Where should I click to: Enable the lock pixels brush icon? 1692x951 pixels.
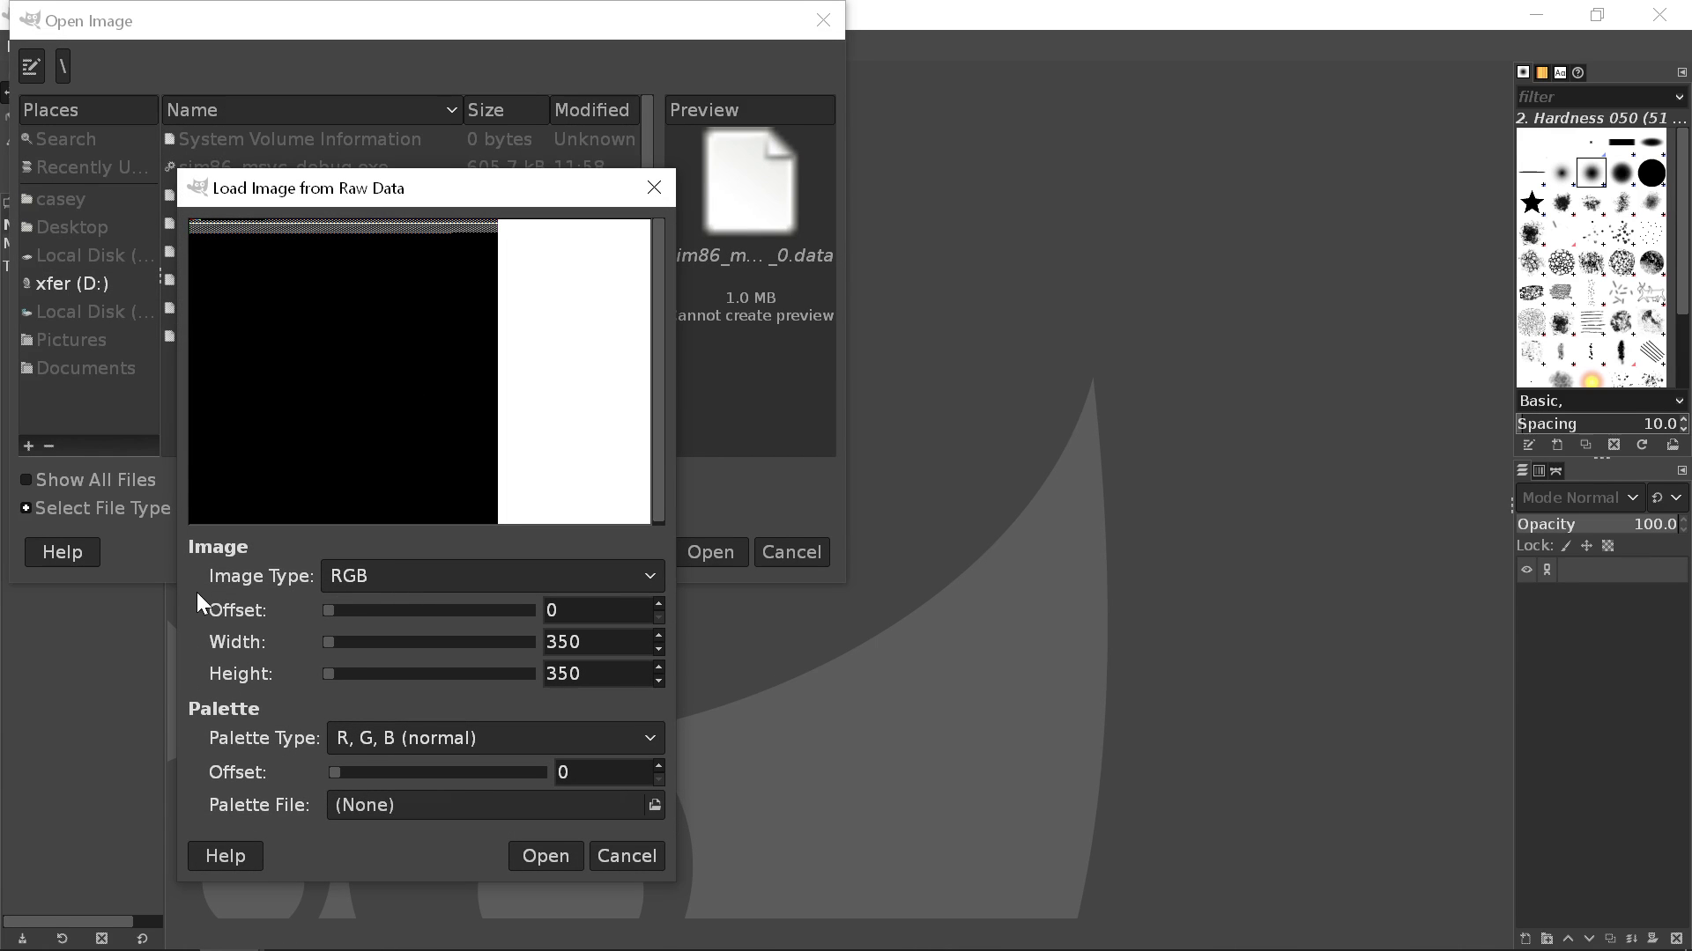(1566, 546)
